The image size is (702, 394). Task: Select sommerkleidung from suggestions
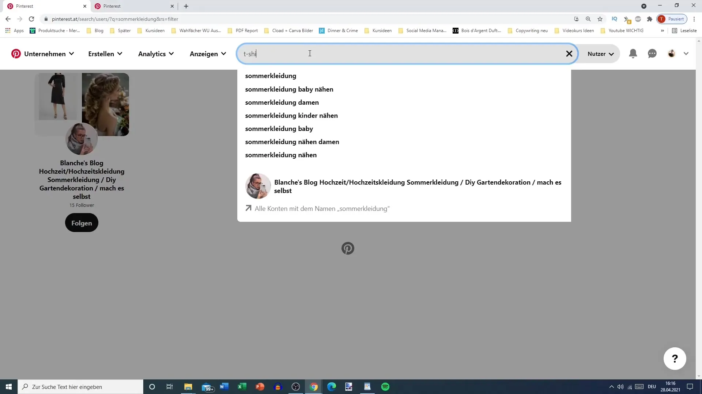point(271,76)
